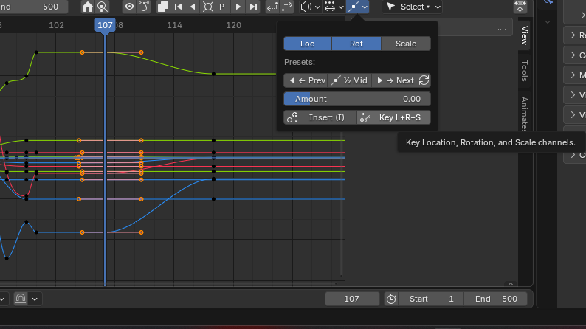
Task: Click the magnifier frame-selected icon
Action: 103,7
